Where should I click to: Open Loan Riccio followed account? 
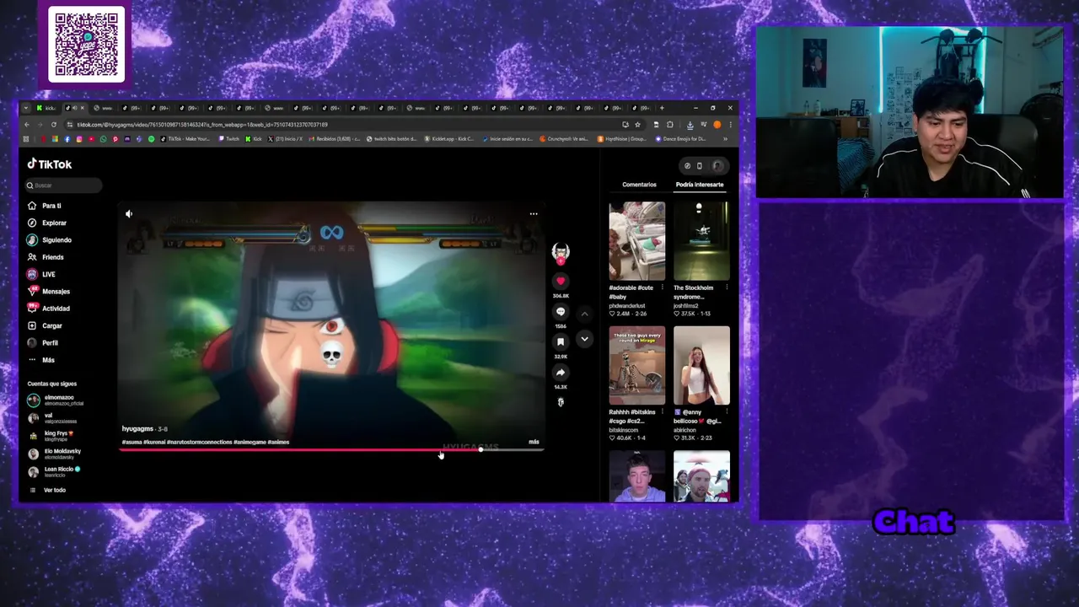56,471
